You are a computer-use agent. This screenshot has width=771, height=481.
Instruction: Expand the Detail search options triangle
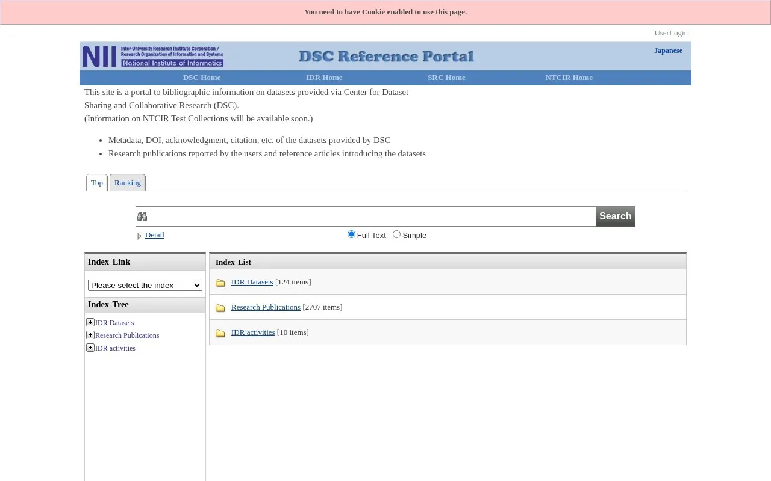click(x=139, y=236)
